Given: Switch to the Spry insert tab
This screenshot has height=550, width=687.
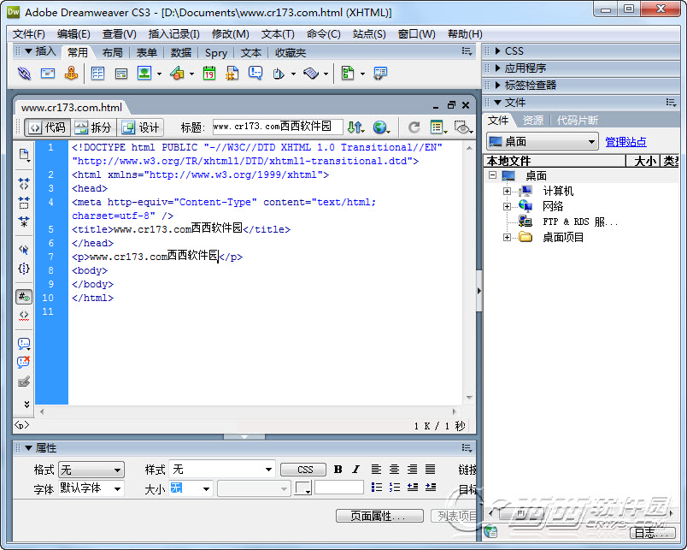Looking at the screenshot, I should [216, 52].
